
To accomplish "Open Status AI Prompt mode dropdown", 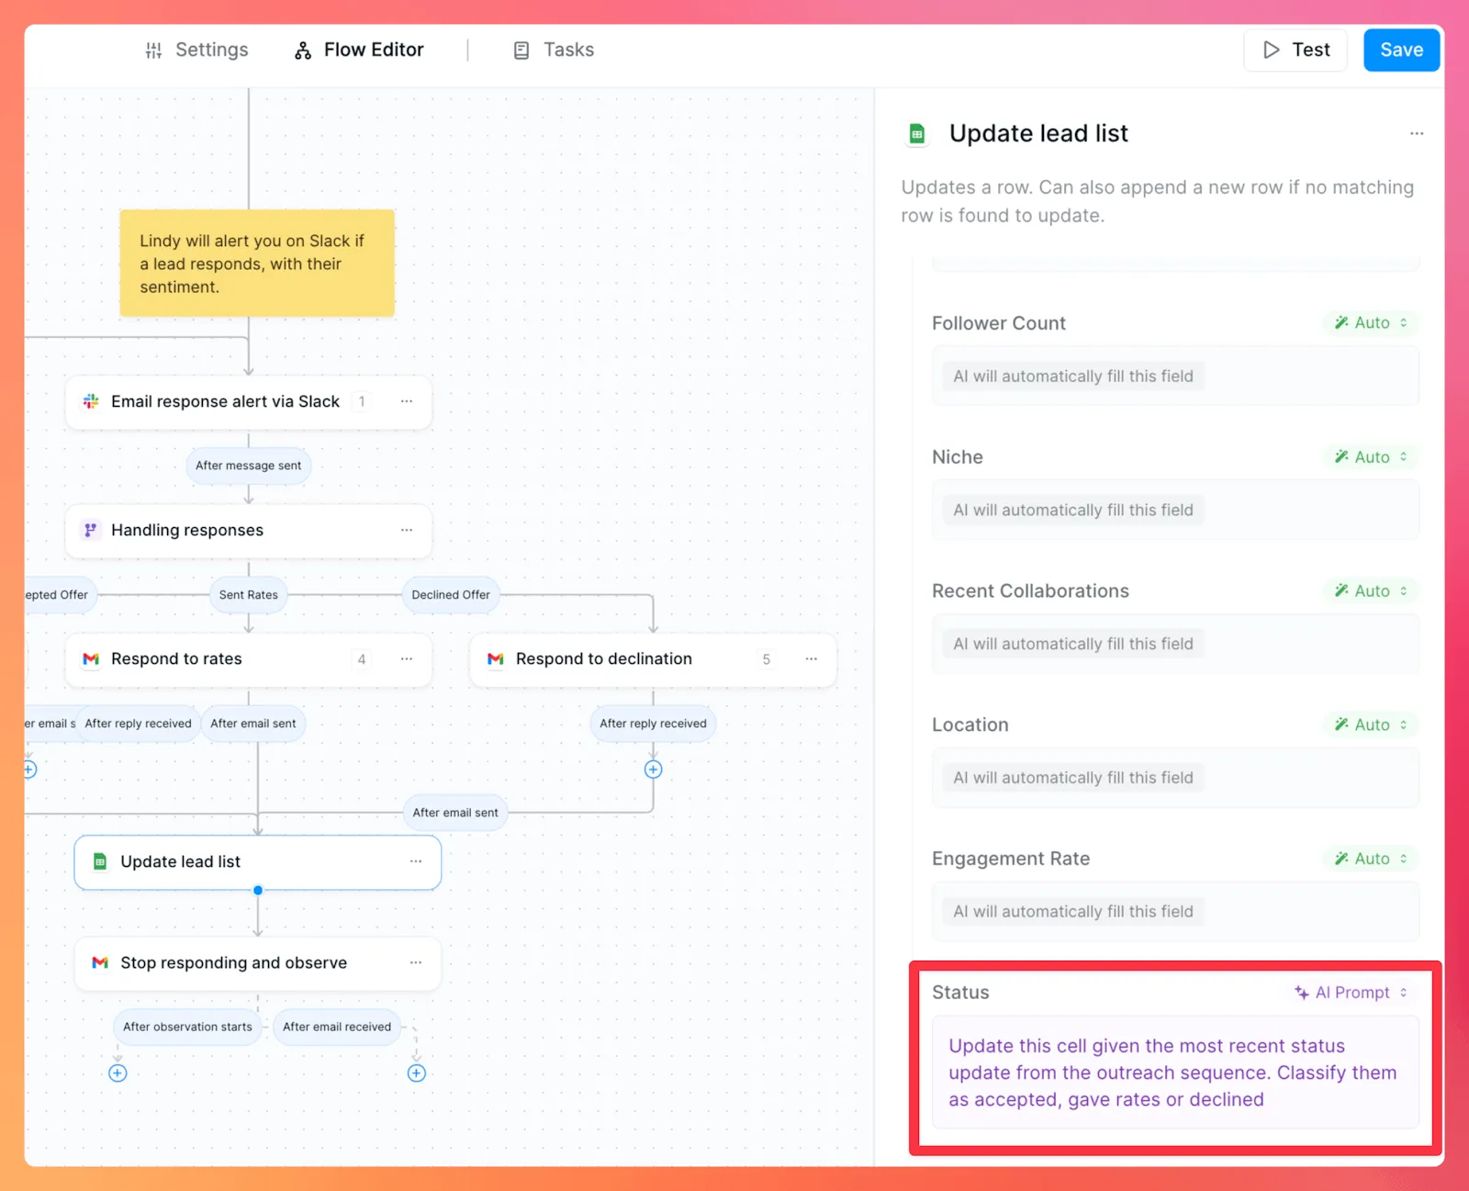I will pos(1351,992).
